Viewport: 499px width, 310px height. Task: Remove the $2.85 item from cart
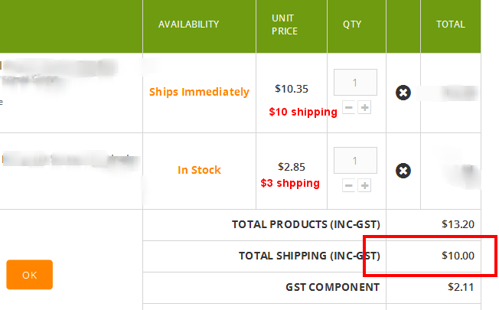[x=403, y=171]
